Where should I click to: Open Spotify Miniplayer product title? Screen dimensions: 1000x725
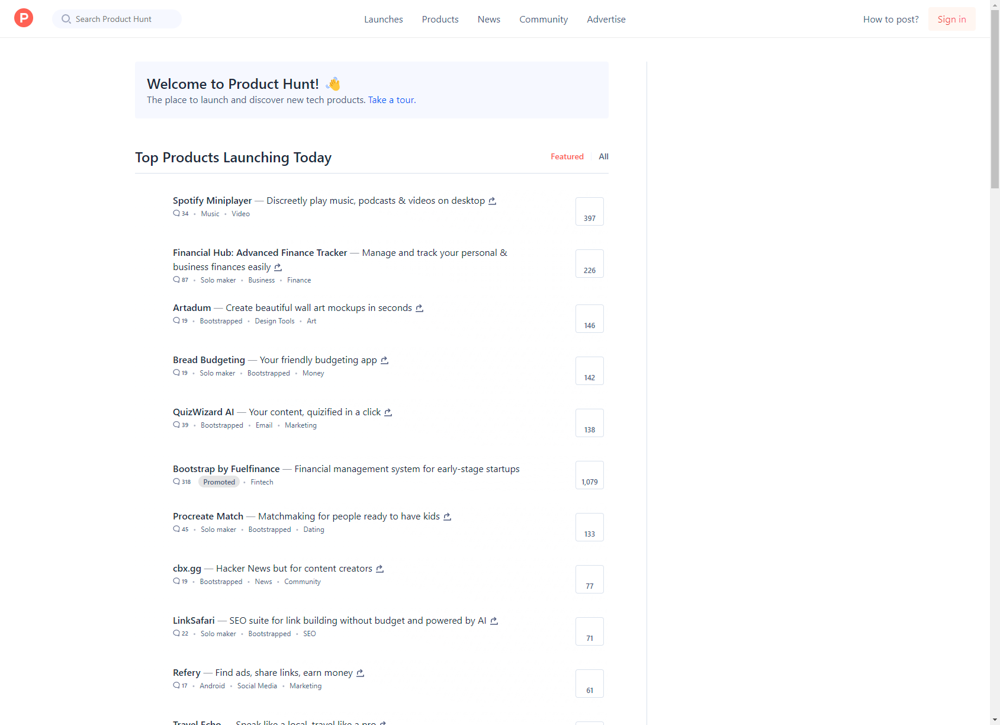coord(213,201)
